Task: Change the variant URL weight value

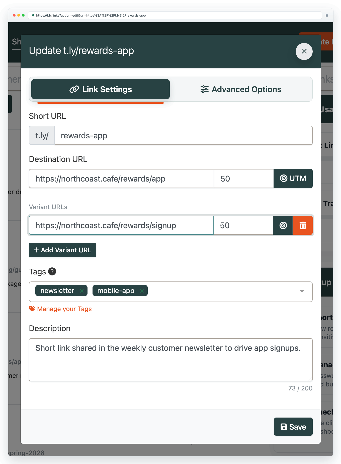Action: click(x=243, y=225)
